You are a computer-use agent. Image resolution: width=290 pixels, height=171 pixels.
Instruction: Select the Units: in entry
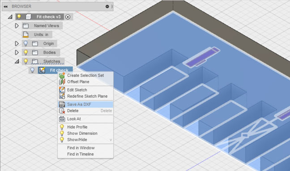[x=41, y=35]
